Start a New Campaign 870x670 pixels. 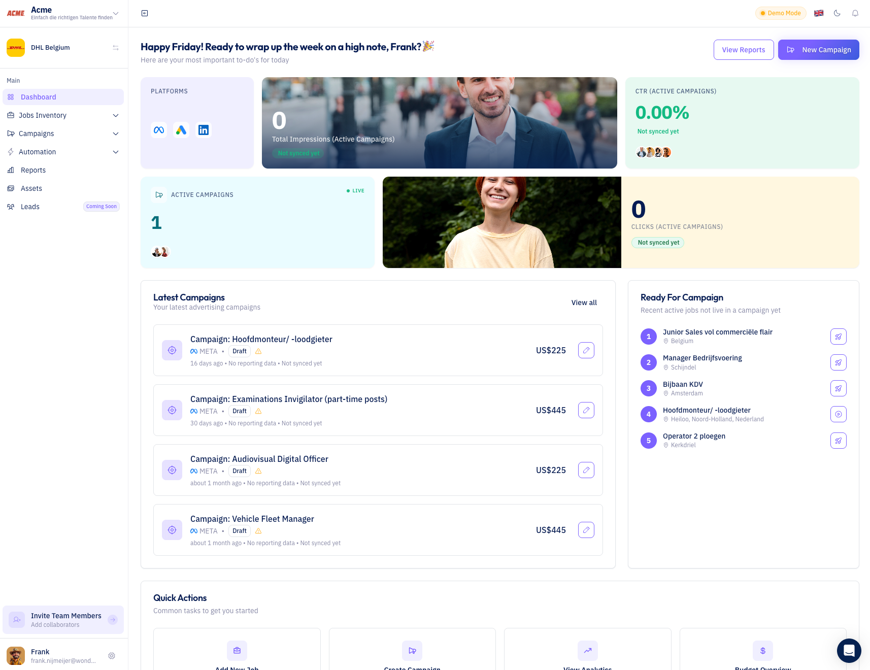[x=819, y=50]
